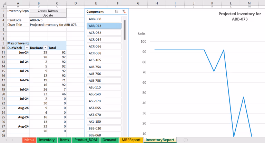265x143 pixels.
Task: Select the Total value 71 cell
Action: coord(57,80)
